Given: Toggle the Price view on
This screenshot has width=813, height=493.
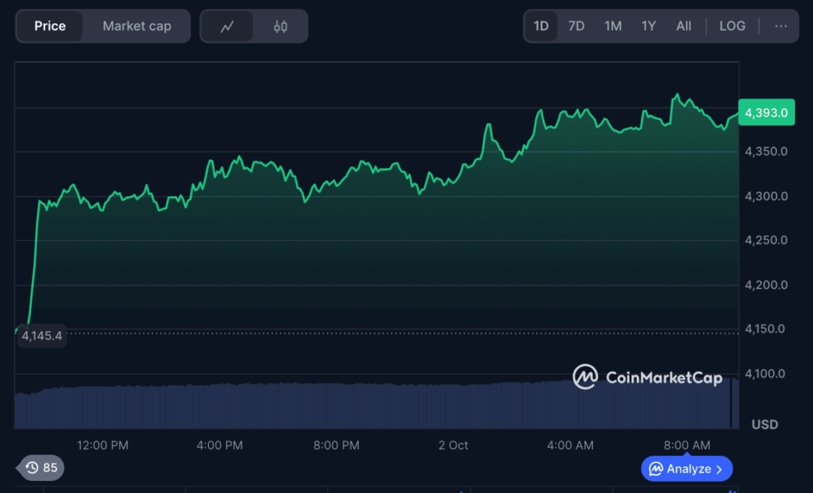Looking at the screenshot, I should 50,26.
